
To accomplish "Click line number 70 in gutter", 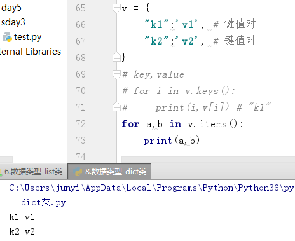I will [81, 91].
